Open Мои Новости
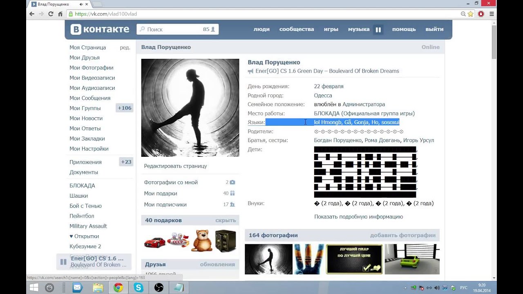 (86, 118)
